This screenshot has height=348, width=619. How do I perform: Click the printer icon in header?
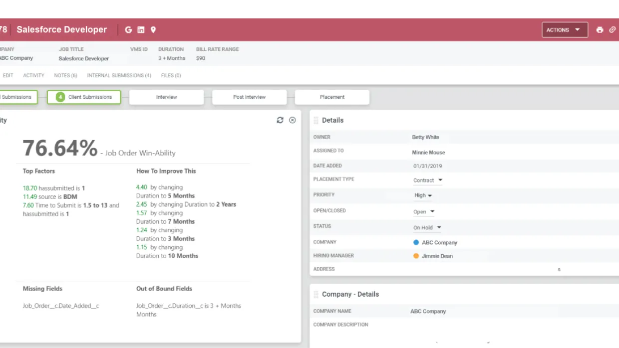coord(600,30)
